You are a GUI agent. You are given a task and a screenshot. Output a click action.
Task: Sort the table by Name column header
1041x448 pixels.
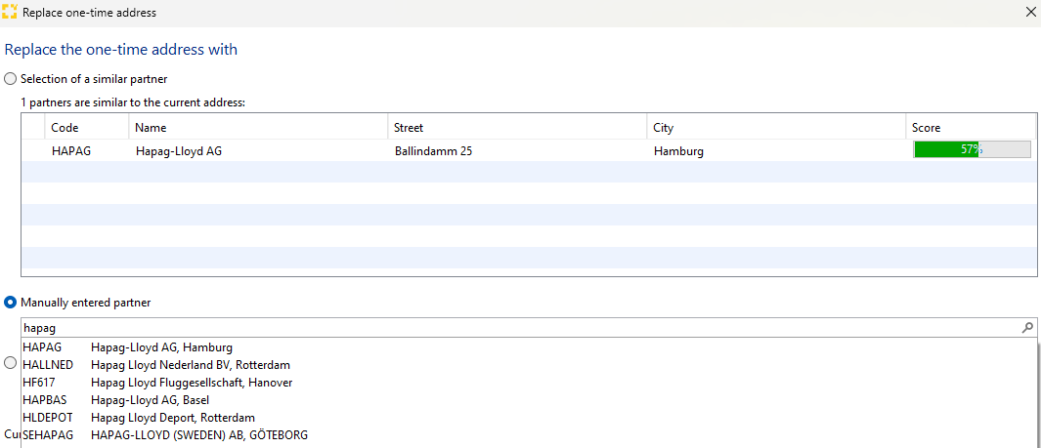pos(258,127)
